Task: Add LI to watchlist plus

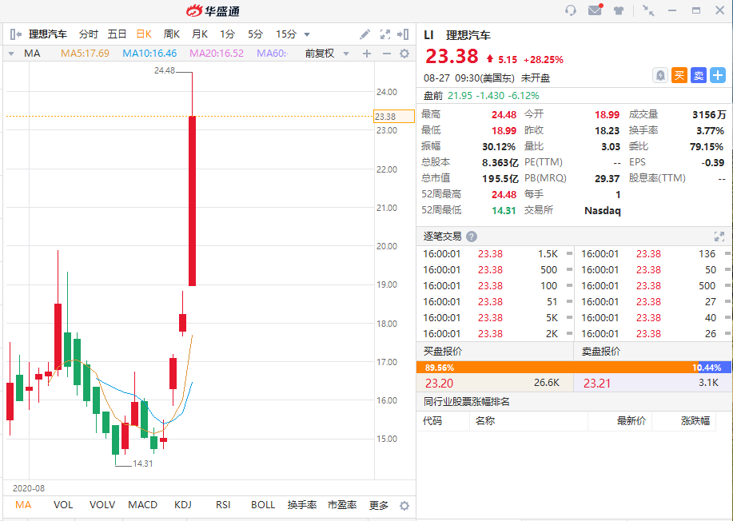Action: [x=718, y=75]
